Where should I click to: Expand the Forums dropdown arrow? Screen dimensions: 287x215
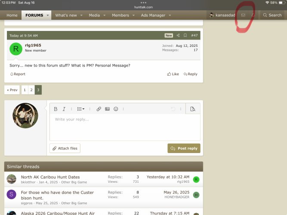click(48, 15)
